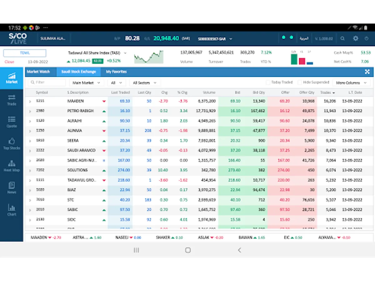
Task: Open the Chart section in sidebar
Action: [x=12, y=210]
